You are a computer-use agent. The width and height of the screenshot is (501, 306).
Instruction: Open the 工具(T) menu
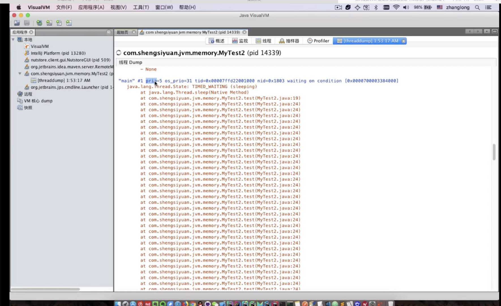[141, 7]
